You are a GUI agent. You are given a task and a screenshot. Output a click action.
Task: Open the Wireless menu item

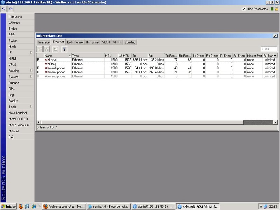14,23
